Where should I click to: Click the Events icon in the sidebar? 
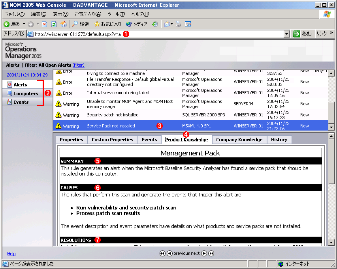(x=9, y=102)
